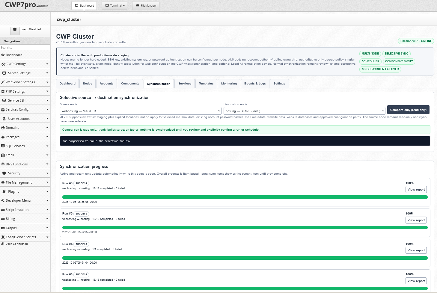This screenshot has width=437, height=293.
Task: Switch to the Accounts tab
Action: click(x=107, y=84)
